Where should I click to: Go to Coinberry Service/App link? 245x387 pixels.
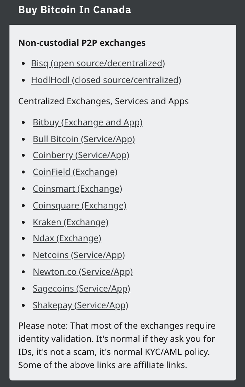(81, 155)
